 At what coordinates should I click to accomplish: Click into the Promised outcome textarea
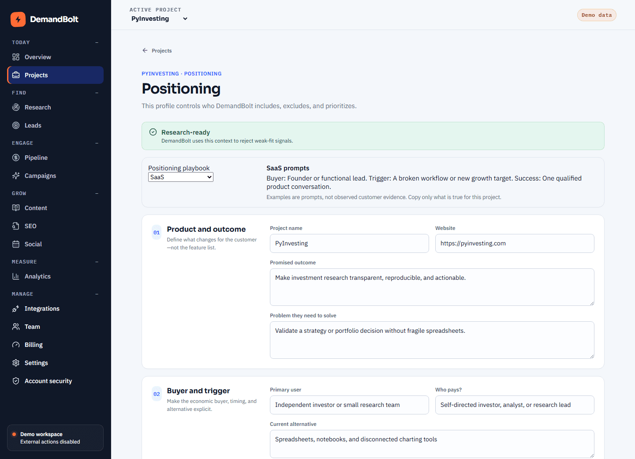[x=432, y=287]
